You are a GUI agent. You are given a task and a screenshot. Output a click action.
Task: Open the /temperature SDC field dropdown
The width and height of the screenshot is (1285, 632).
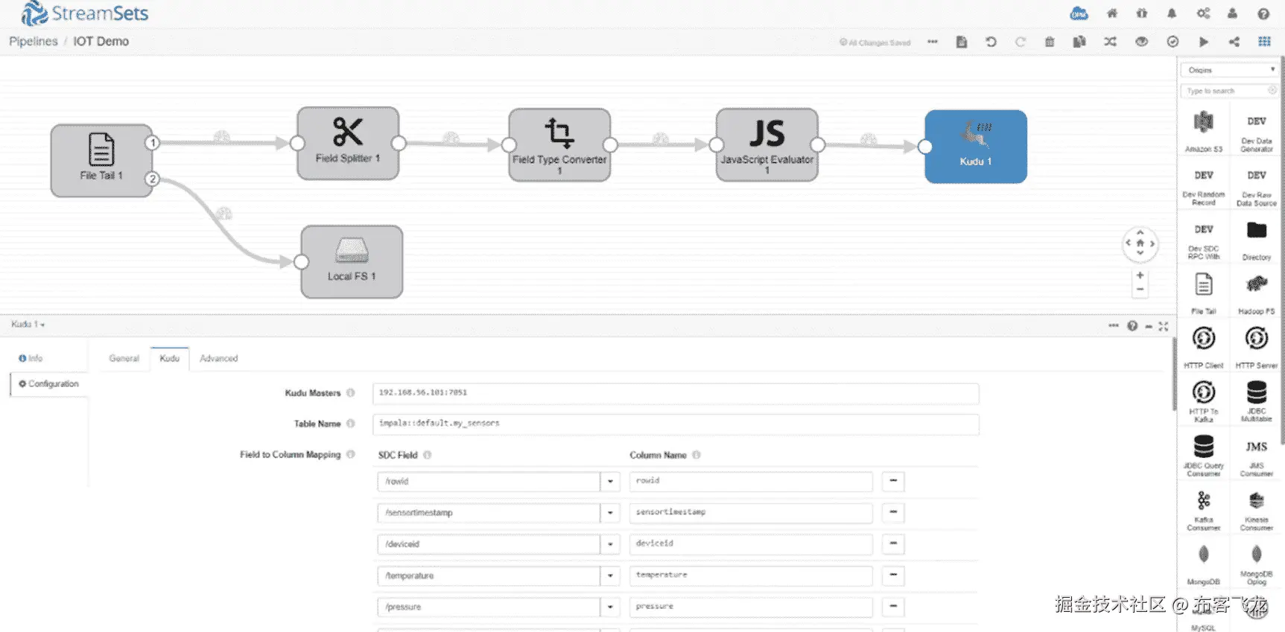click(610, 575)
